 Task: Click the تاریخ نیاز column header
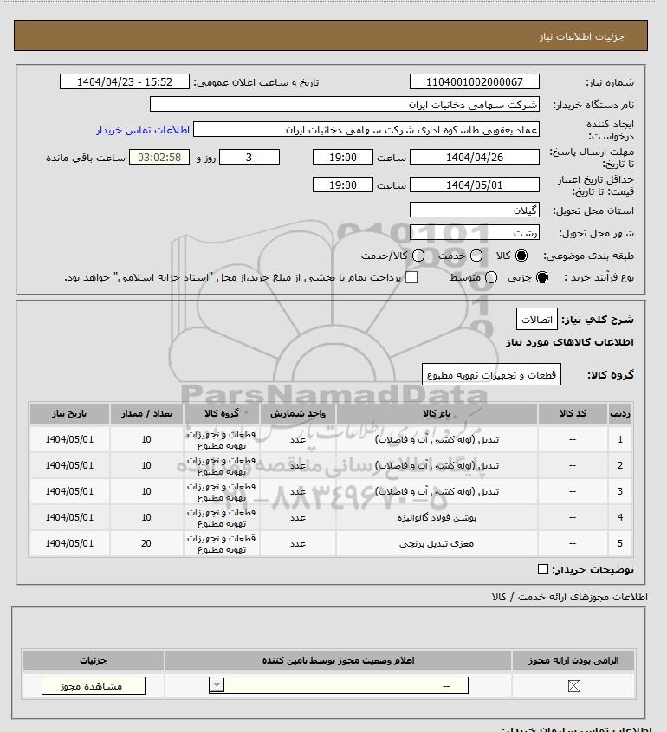tap(69, 413)
